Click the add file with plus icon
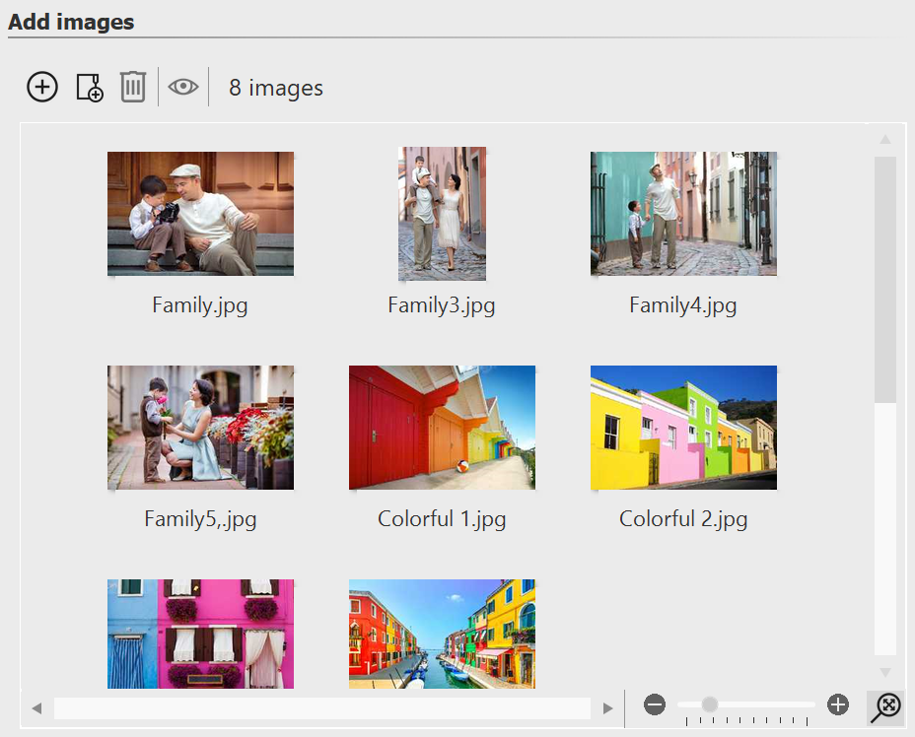The image size is (915, 737). 89,88
